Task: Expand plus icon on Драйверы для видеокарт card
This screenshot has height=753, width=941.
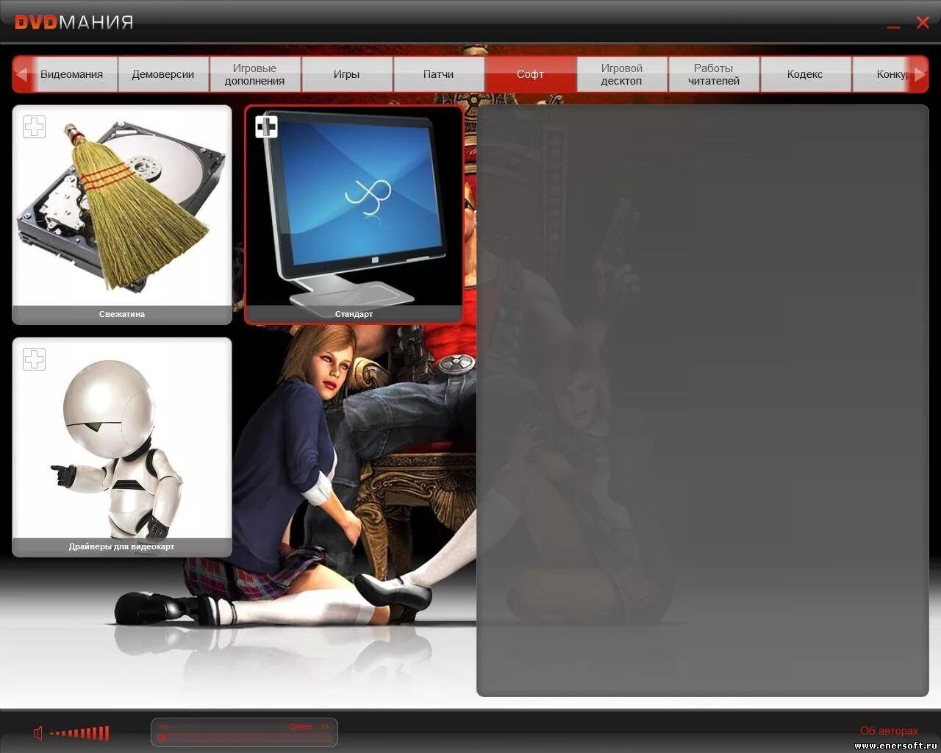Action: click(x=34, y=359)
